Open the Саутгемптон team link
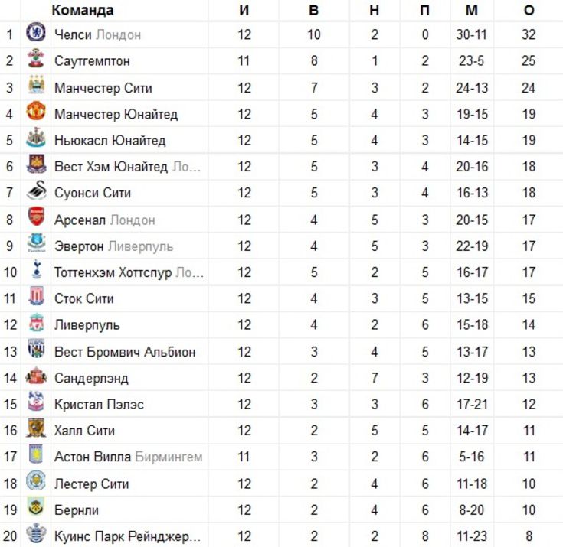The height and width of the screenshot is (547, 563). click(x=92, y=61)
